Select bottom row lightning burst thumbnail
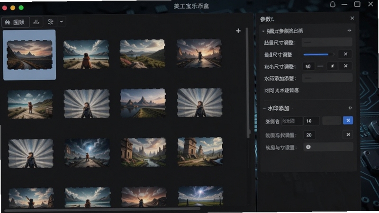This screenshot has width=379, height=213. [x=200, y=196]
